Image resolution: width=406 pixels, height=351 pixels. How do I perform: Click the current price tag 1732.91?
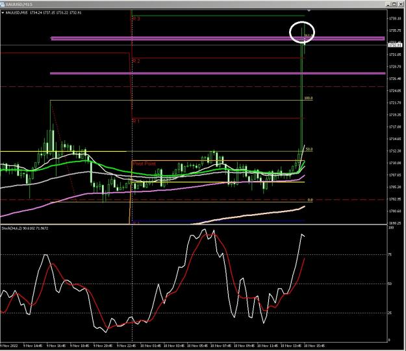point(395,45)
